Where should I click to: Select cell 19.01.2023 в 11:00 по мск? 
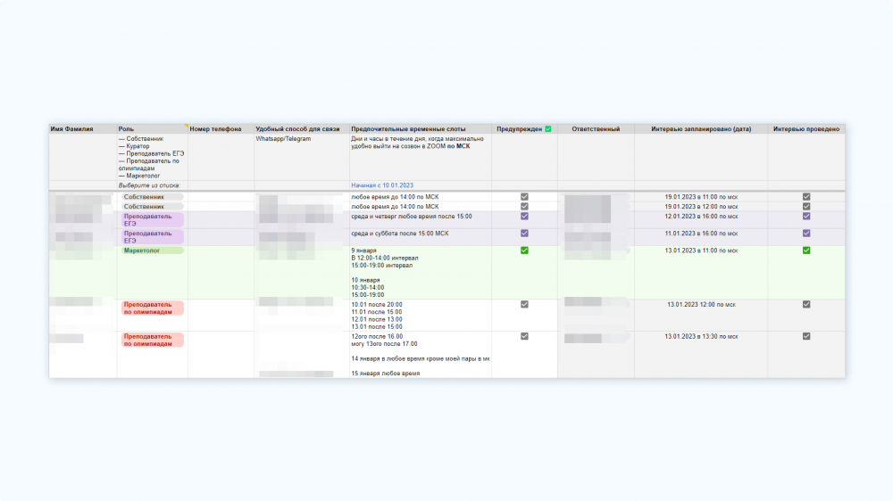coord(701,197)
